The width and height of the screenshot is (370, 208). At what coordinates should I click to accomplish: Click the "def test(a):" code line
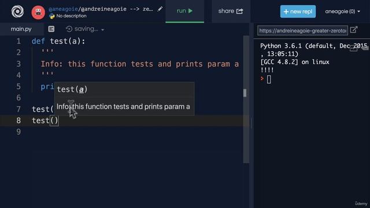coord(58,41)
